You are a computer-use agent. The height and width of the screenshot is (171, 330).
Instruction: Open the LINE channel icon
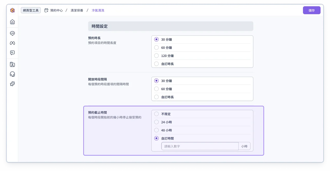tap(12, 33)
